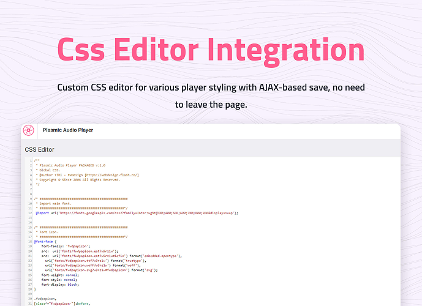The height and width of the screenshot is (306, 422).
Task: Click the "@author Tibi - FWDesign" comment line
Action: pyautogui.click(x=88, y=175)
